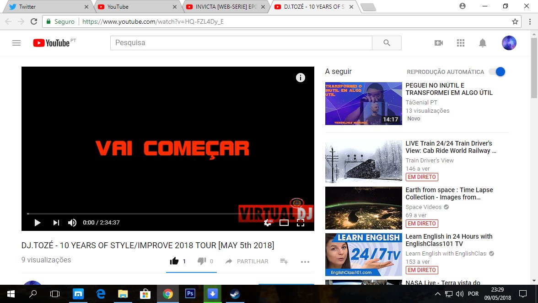Click the Pesquisa search field
Image resolution: width=538 pixels, height=303 pixels.
point(241,43)
